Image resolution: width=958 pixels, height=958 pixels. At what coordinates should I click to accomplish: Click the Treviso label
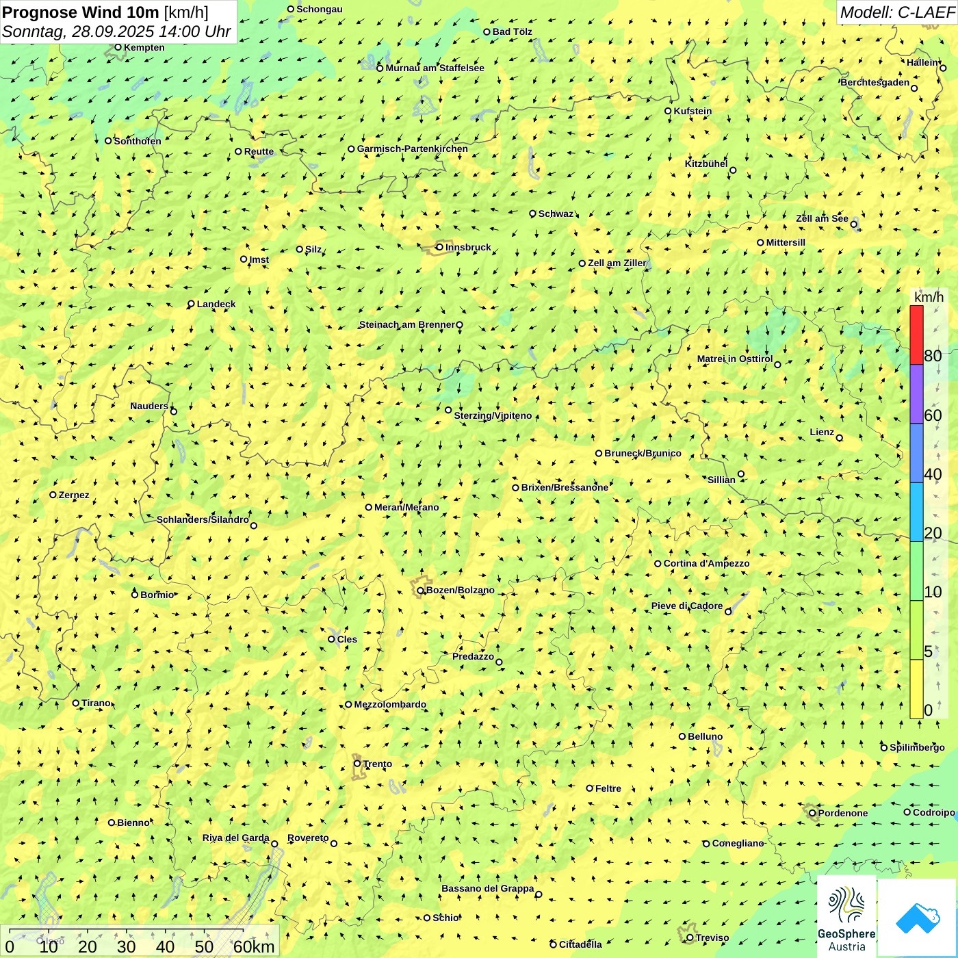tap(712, 937)
